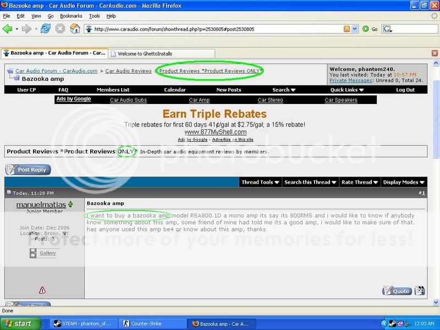This screenshot has width=440, height=330.
Task: Open Car Audio Forum - CarAudio.com breadcrumb link
Action: pyautogui.click(x=57, y=71)
